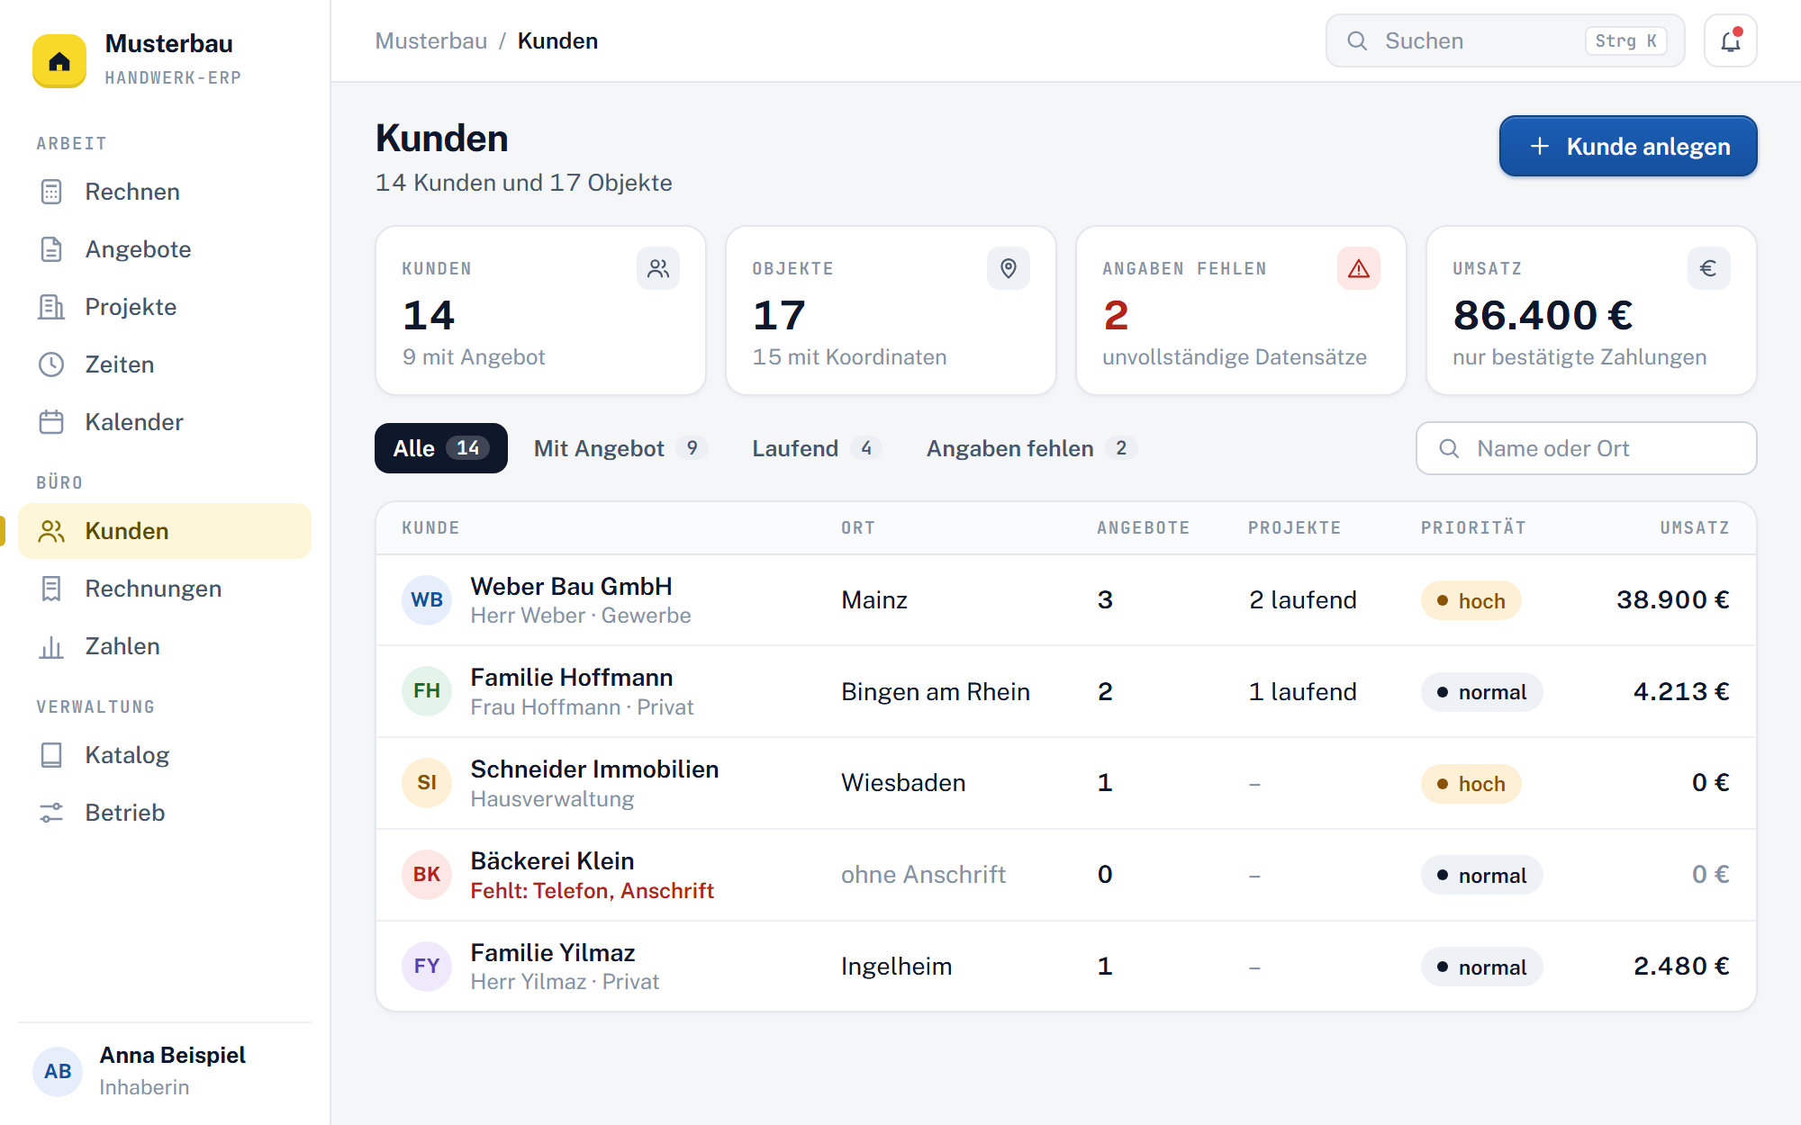Viewport: 1801px width, 1125px height.
Task: Click the normal priority badge for Familie Hoffmann
Action: pyautogui.click(x=1481, y=692)
